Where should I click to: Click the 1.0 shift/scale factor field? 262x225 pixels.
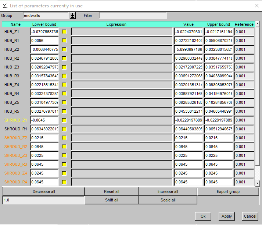pos(44,200)
